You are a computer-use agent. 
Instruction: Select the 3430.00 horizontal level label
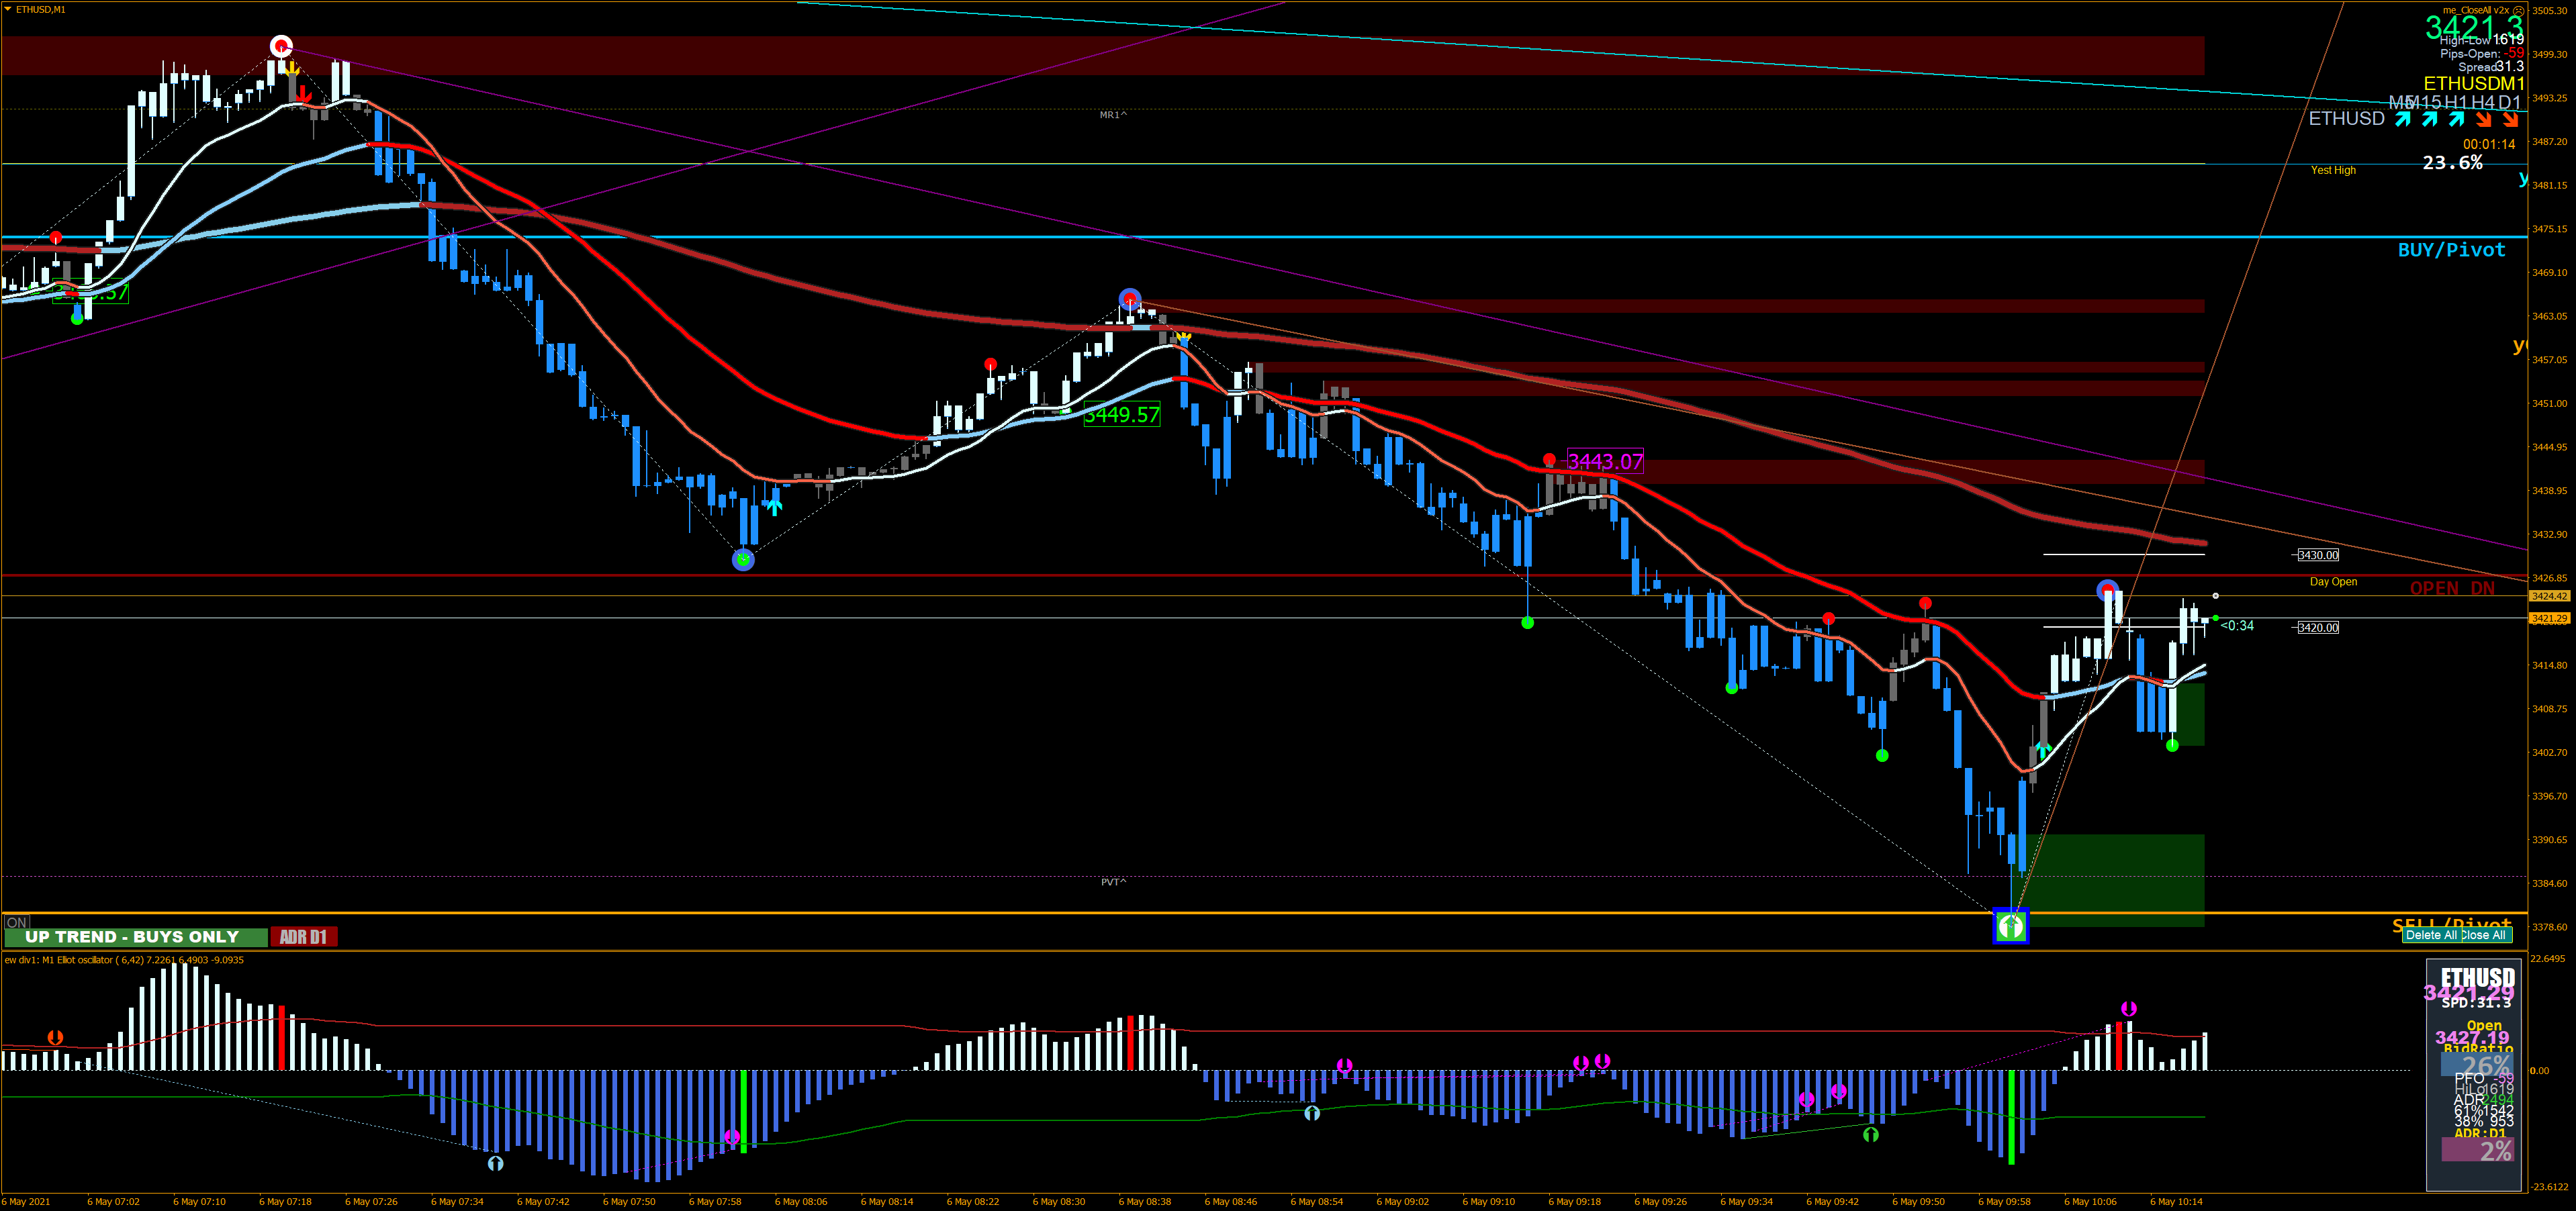point(2317,555)
